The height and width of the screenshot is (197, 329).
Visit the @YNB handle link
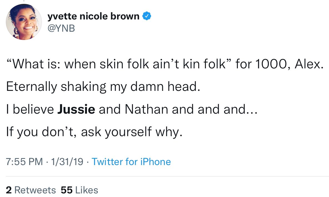[x=61, y=28]
